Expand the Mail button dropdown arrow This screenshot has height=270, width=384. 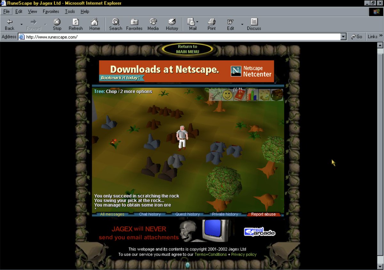197,22
